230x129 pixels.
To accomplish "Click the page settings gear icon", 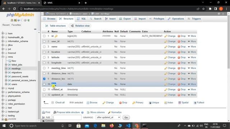I will point(219,14).
